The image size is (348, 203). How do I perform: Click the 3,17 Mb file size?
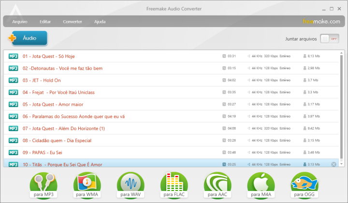click(314, 104)
